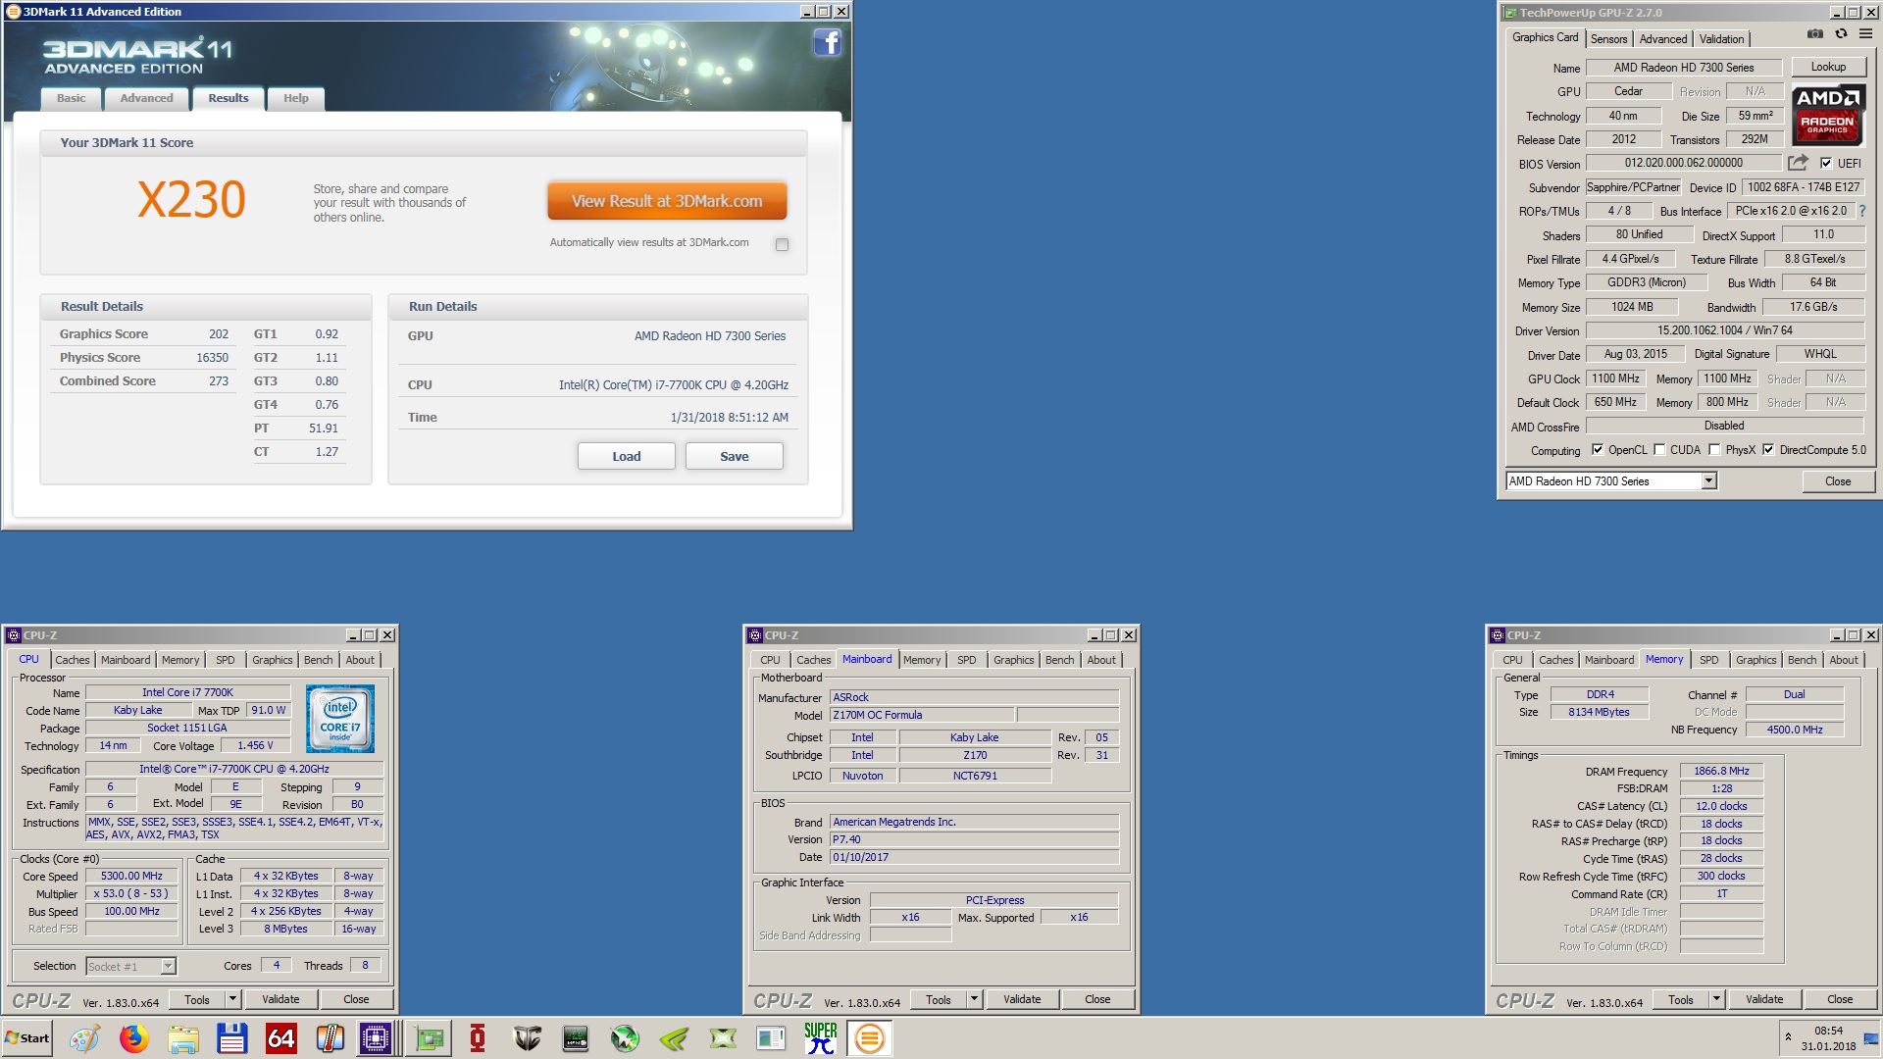Open the Advanced tab in GPU-Z
This screenshot has width=1883, height=1059.
tap(1663, 39)
